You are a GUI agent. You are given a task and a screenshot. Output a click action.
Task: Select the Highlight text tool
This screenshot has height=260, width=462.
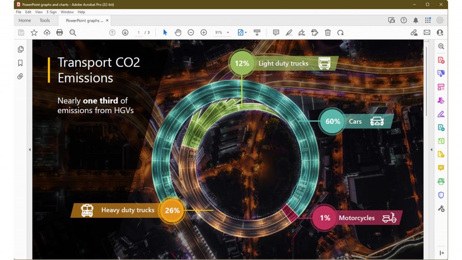pos(289,32)
